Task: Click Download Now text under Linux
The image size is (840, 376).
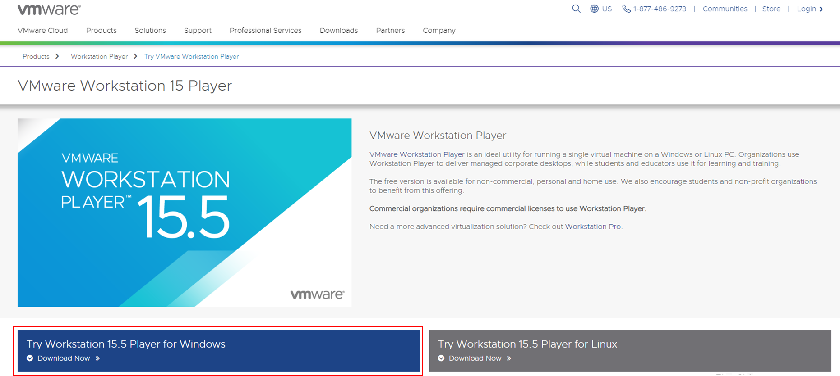Action: [475, 358]
